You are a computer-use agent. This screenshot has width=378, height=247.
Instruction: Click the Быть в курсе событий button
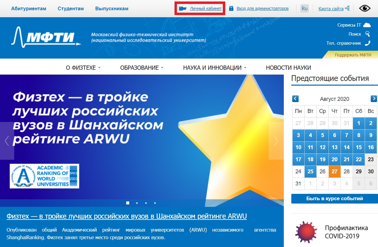335,199
